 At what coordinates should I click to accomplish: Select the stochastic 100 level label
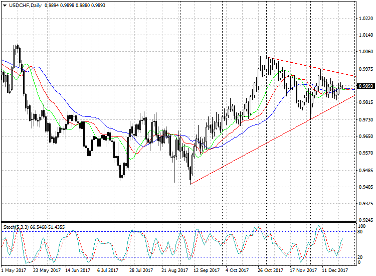pos(361,226)
